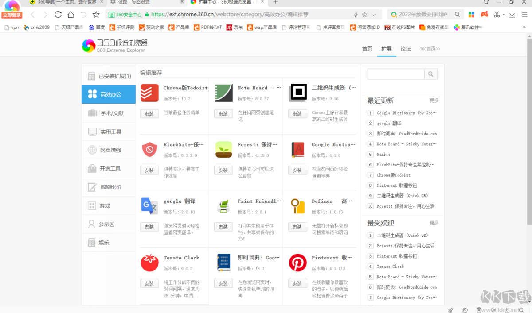The height and width of the screenshot is (313, 532).
Task: Click the BlockSite shield icon
Action: click(149, 150)
